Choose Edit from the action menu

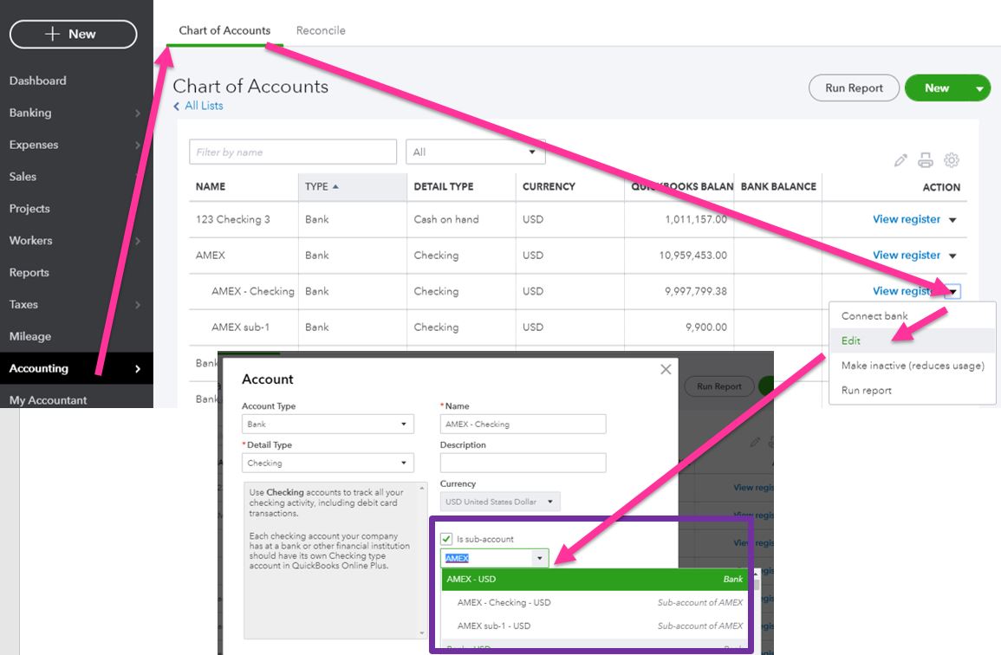tap(851, 340)
